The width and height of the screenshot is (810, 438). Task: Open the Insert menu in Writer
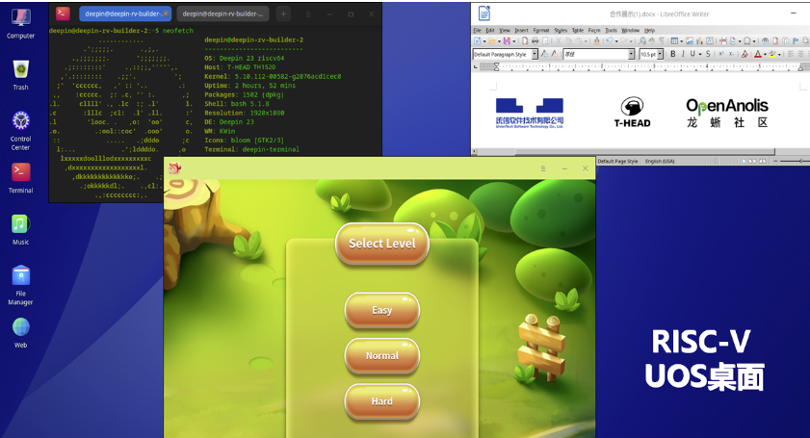[521, 31]
